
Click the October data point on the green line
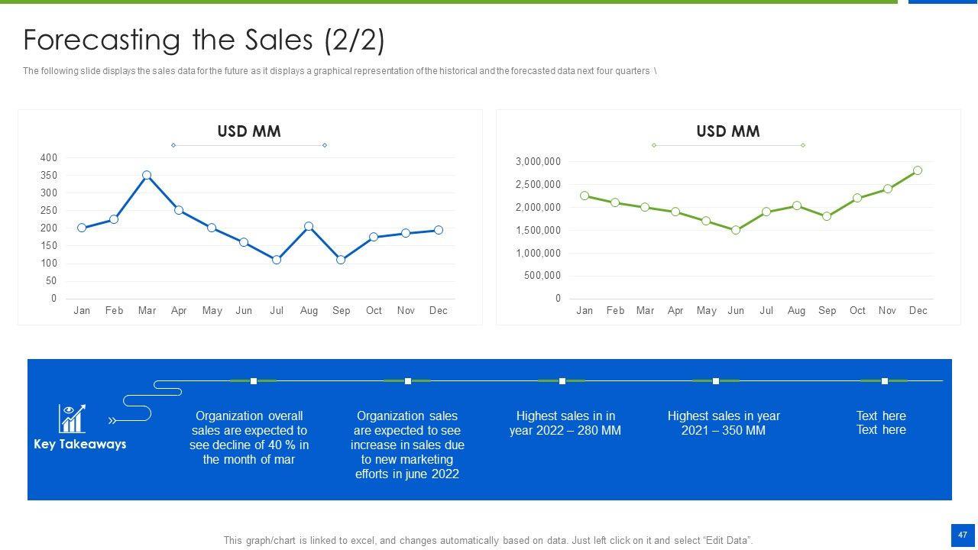coord(857,198)
